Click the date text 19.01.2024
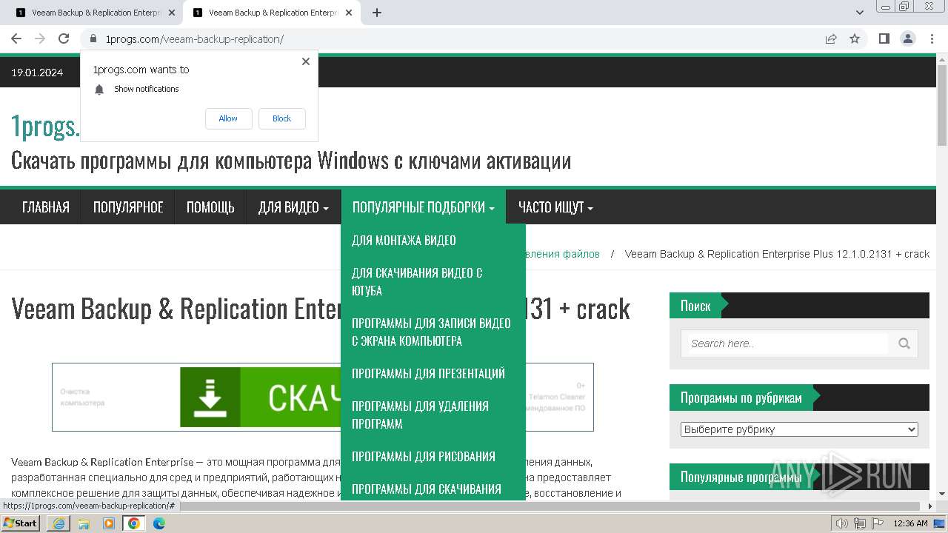 coord(37,73)
